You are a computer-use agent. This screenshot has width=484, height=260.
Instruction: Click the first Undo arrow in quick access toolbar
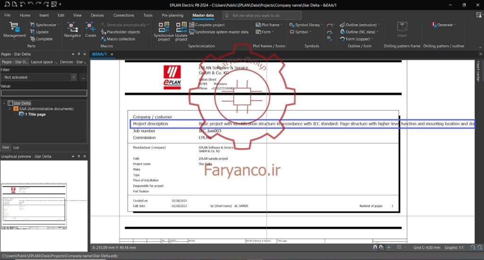pos(23,4)
